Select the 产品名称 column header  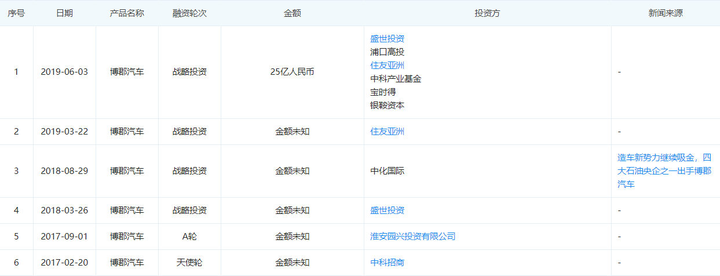pos(127,13)
